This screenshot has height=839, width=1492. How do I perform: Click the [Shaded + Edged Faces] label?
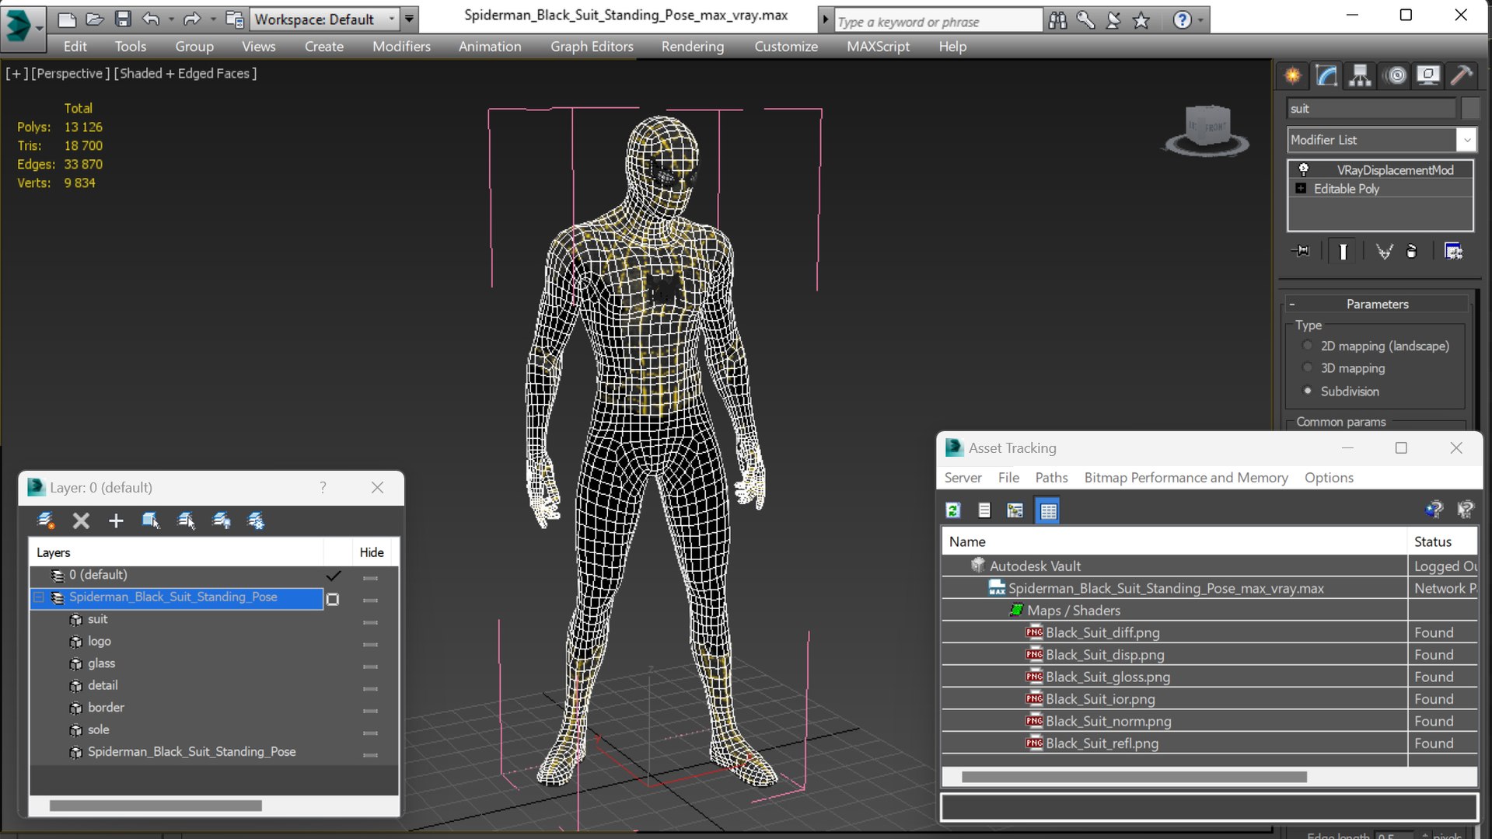click(185, 73)
